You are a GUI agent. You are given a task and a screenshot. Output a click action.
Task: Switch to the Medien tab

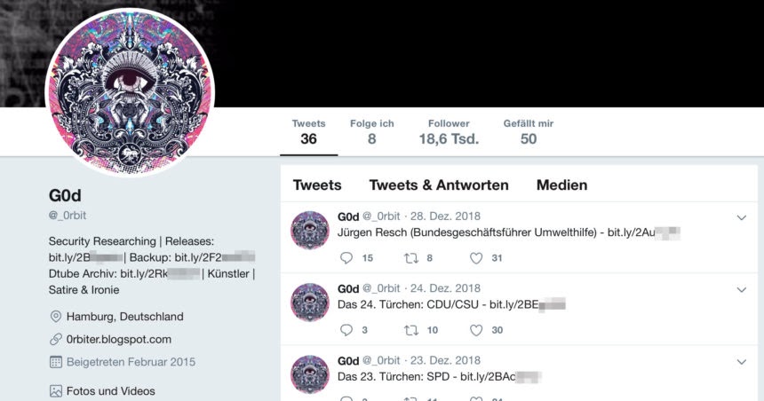click(561, 185)
